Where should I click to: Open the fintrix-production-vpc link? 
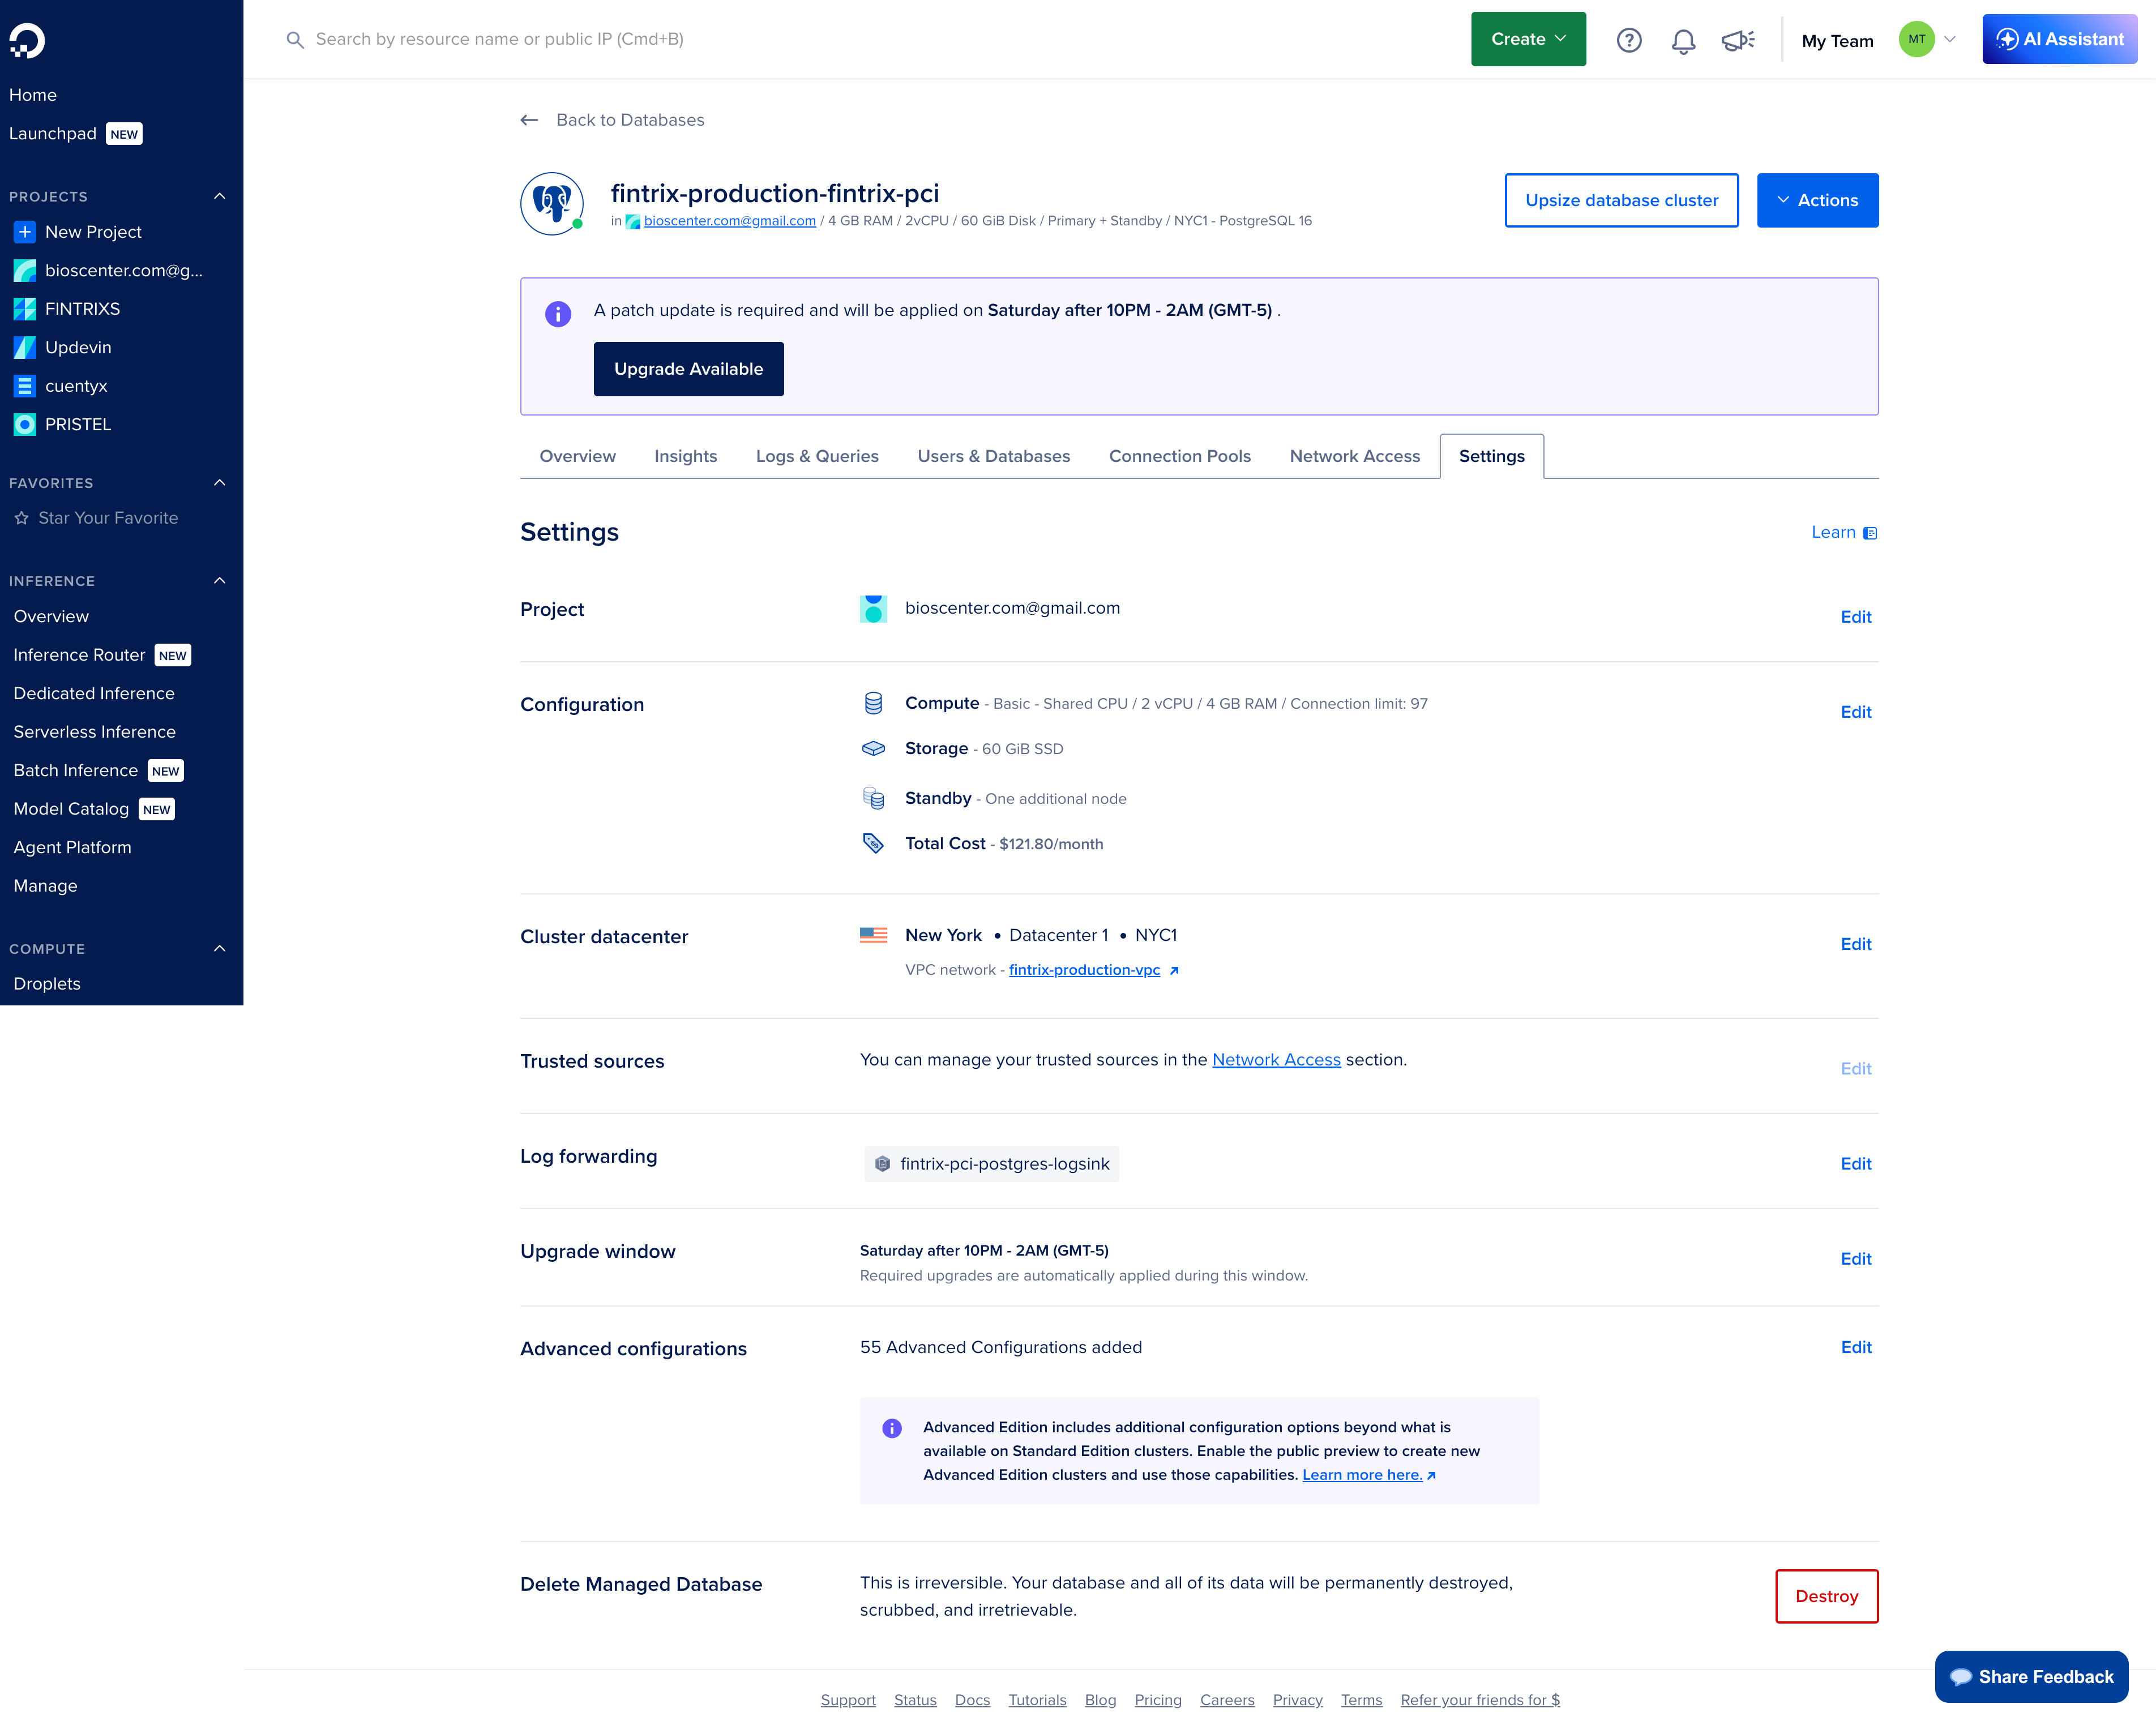coord(1084,970)
